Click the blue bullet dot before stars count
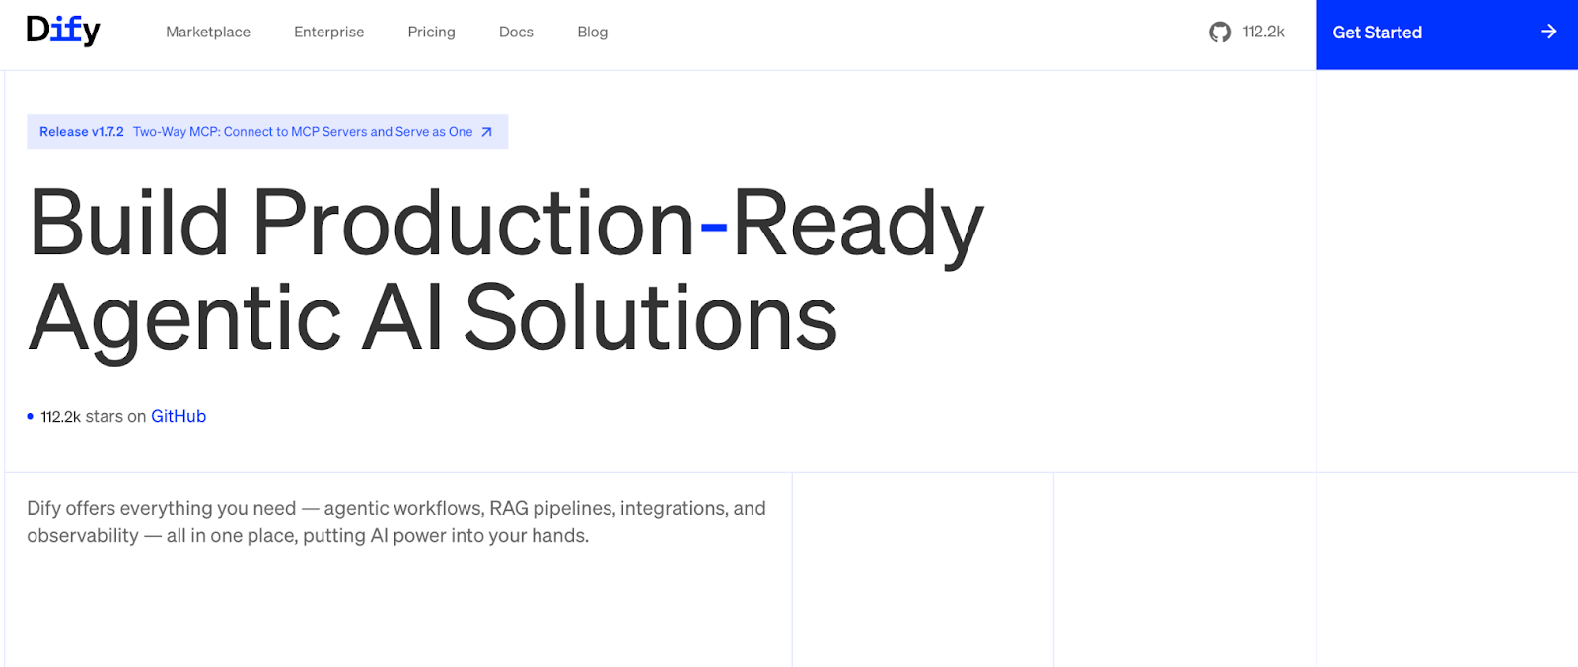This screenshot has height=667, width=1578. point(30,417)
